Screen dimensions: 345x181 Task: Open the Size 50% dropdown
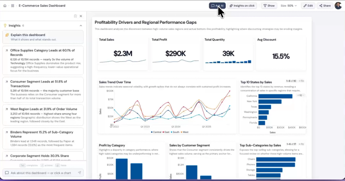tap(289, 6)
